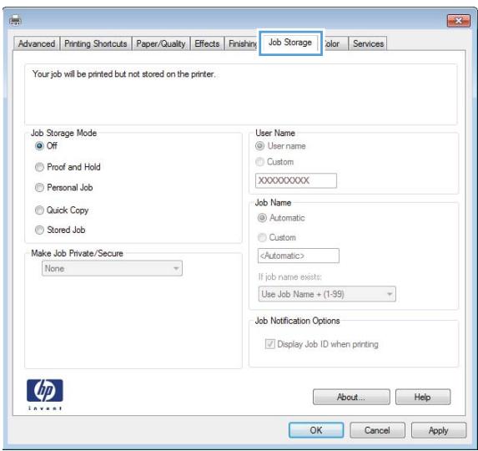
Task: Select the Quick Copy mode
Action: [62, 210]
